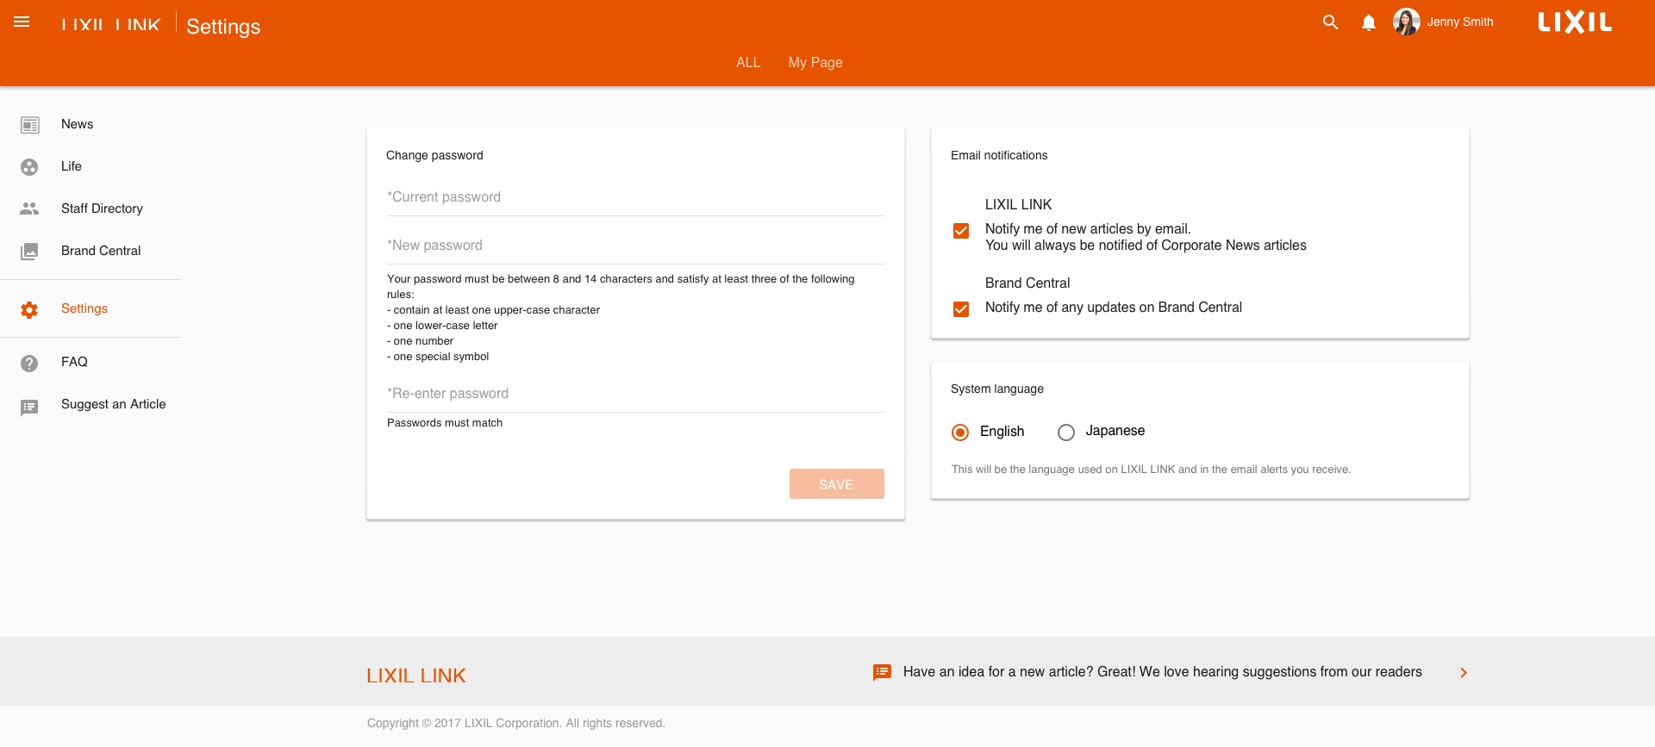
Task: Click the LIXIL brand logo
Action: pos(1575,22)
